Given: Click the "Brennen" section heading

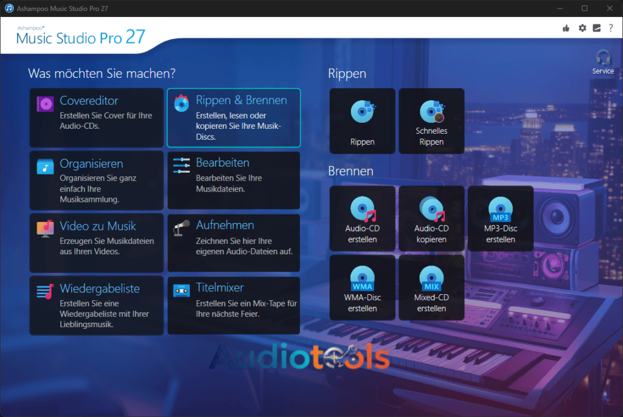Looking at the screenshot, I should (x=351, y=171).
